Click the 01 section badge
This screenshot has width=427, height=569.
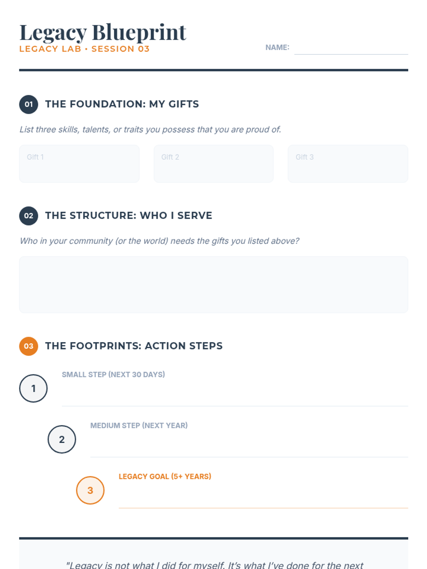pyautogui.click(x=28, y=104)
